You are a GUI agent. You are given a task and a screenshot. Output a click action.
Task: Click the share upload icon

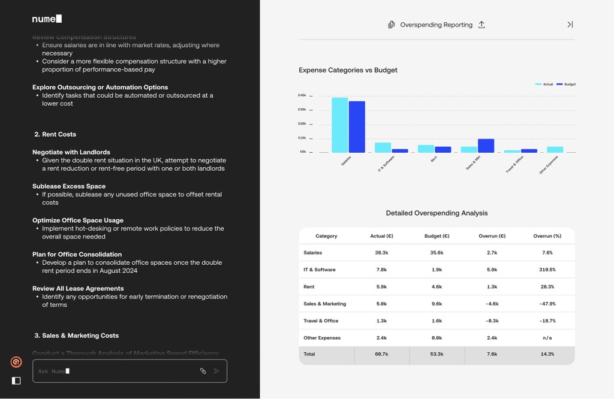(481, 25)
